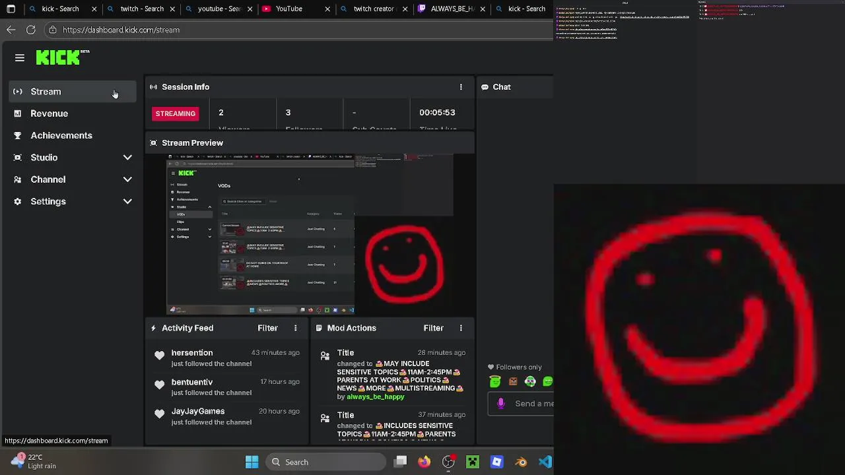The height and width of the screenshot is (475, 845).
Task: Open Firefox from the taskbar
Action: (424, 462)
